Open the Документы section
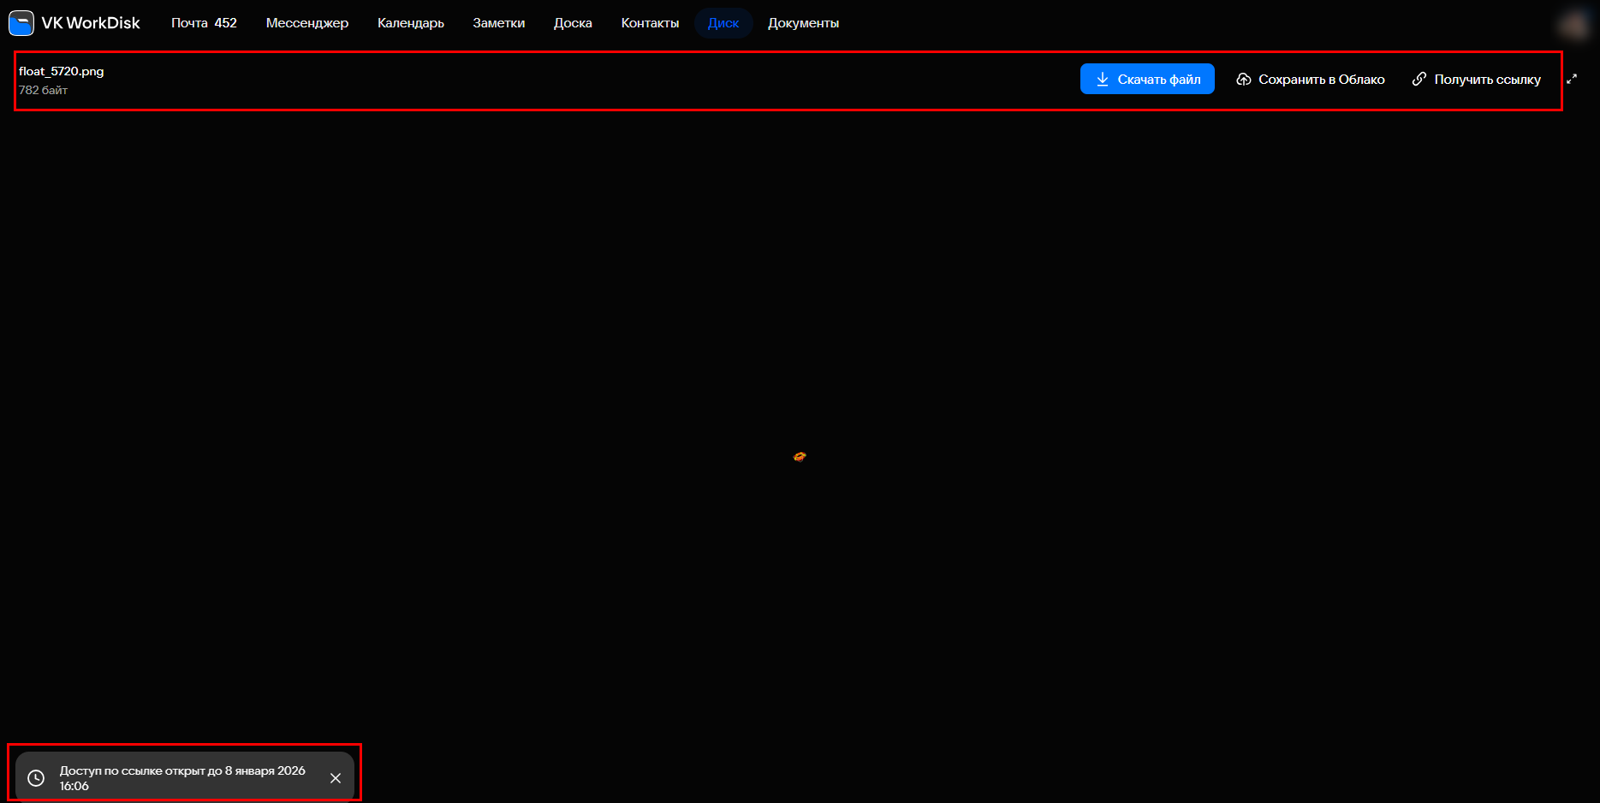The width and height of the screenshot is (1600, 803). click(803, 23)
